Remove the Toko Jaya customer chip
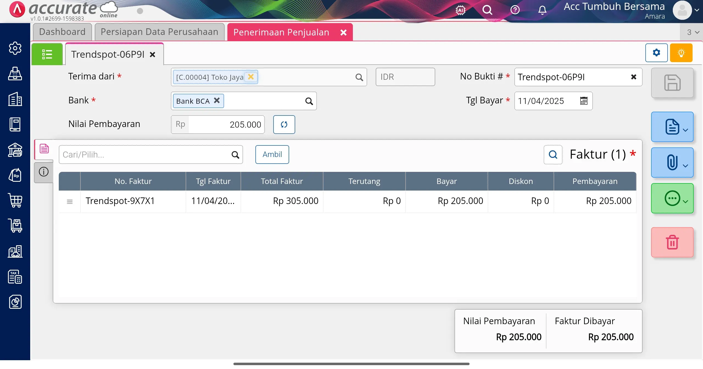 [x=251, y=77]
